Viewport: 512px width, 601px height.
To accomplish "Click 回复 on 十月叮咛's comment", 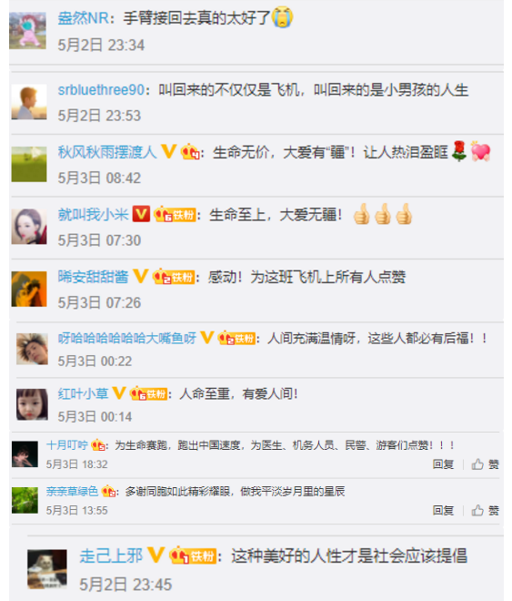I will pos(443,464).
